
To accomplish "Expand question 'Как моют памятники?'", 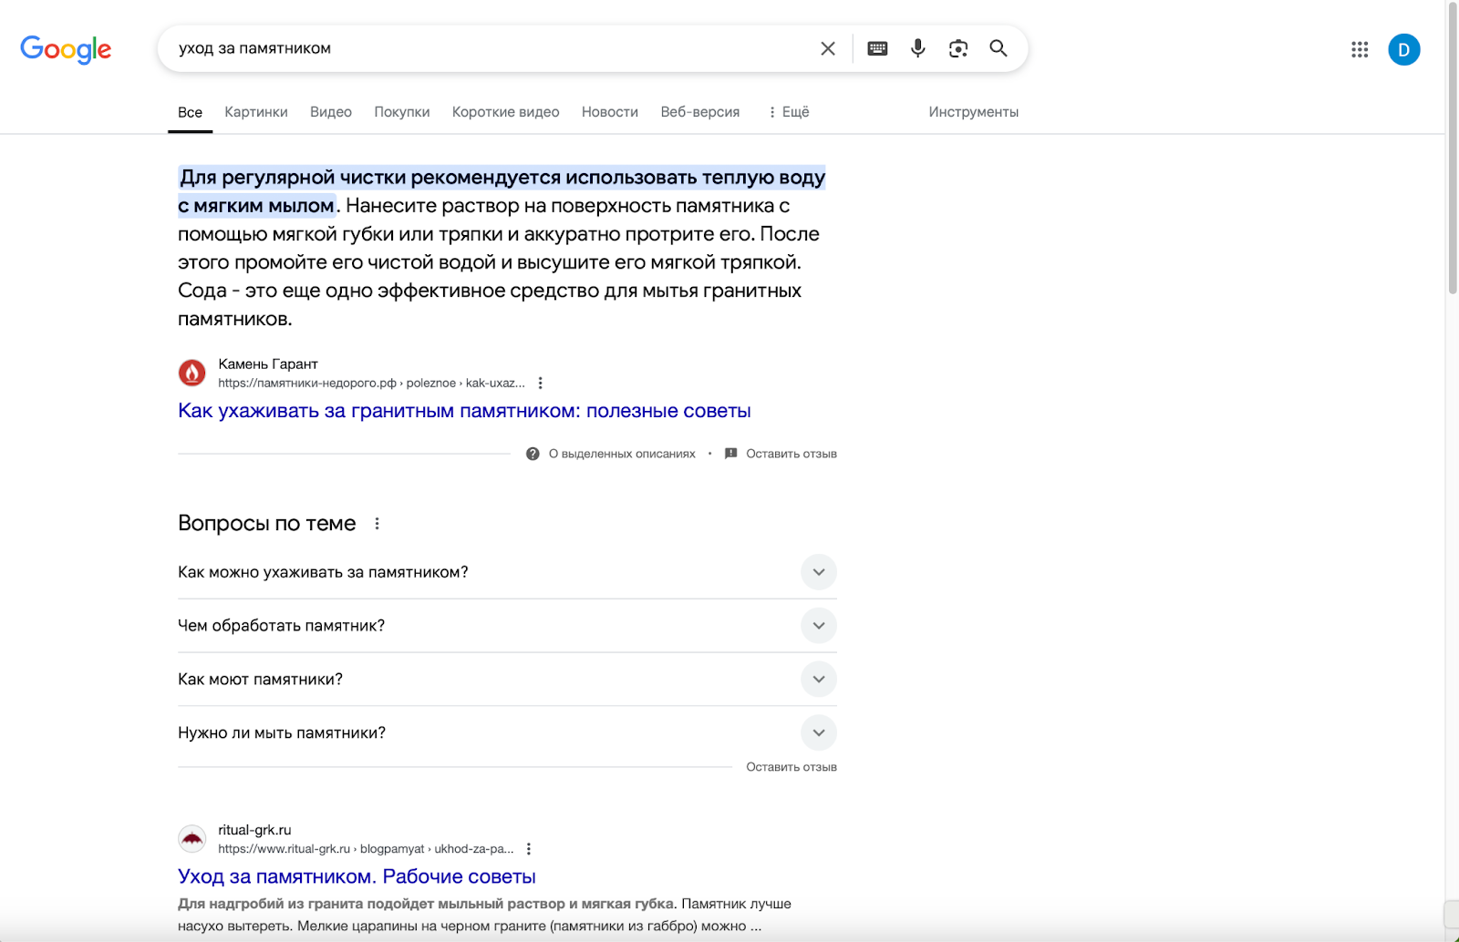I will [x=818, y=680].
